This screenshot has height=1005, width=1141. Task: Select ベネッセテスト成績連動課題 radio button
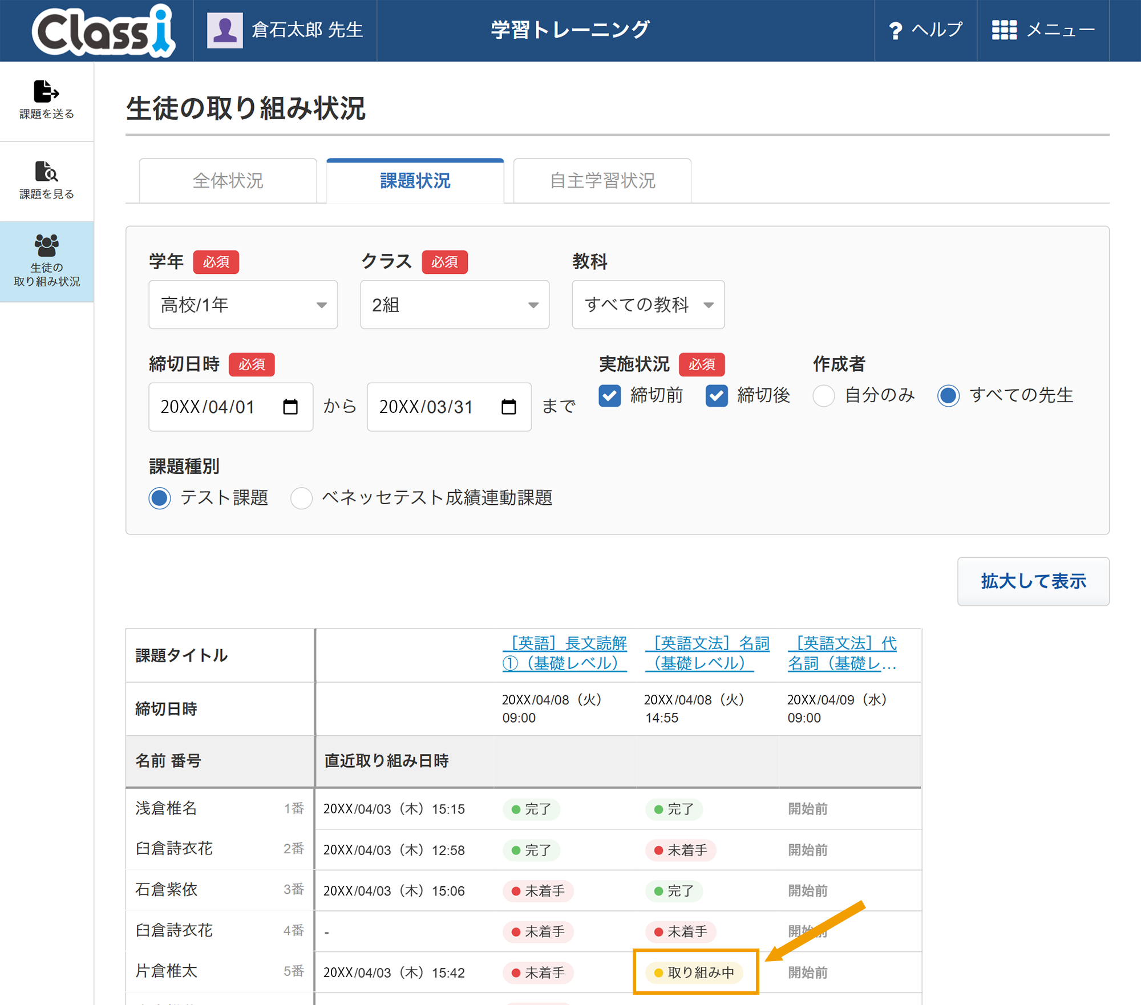[301, 498]
